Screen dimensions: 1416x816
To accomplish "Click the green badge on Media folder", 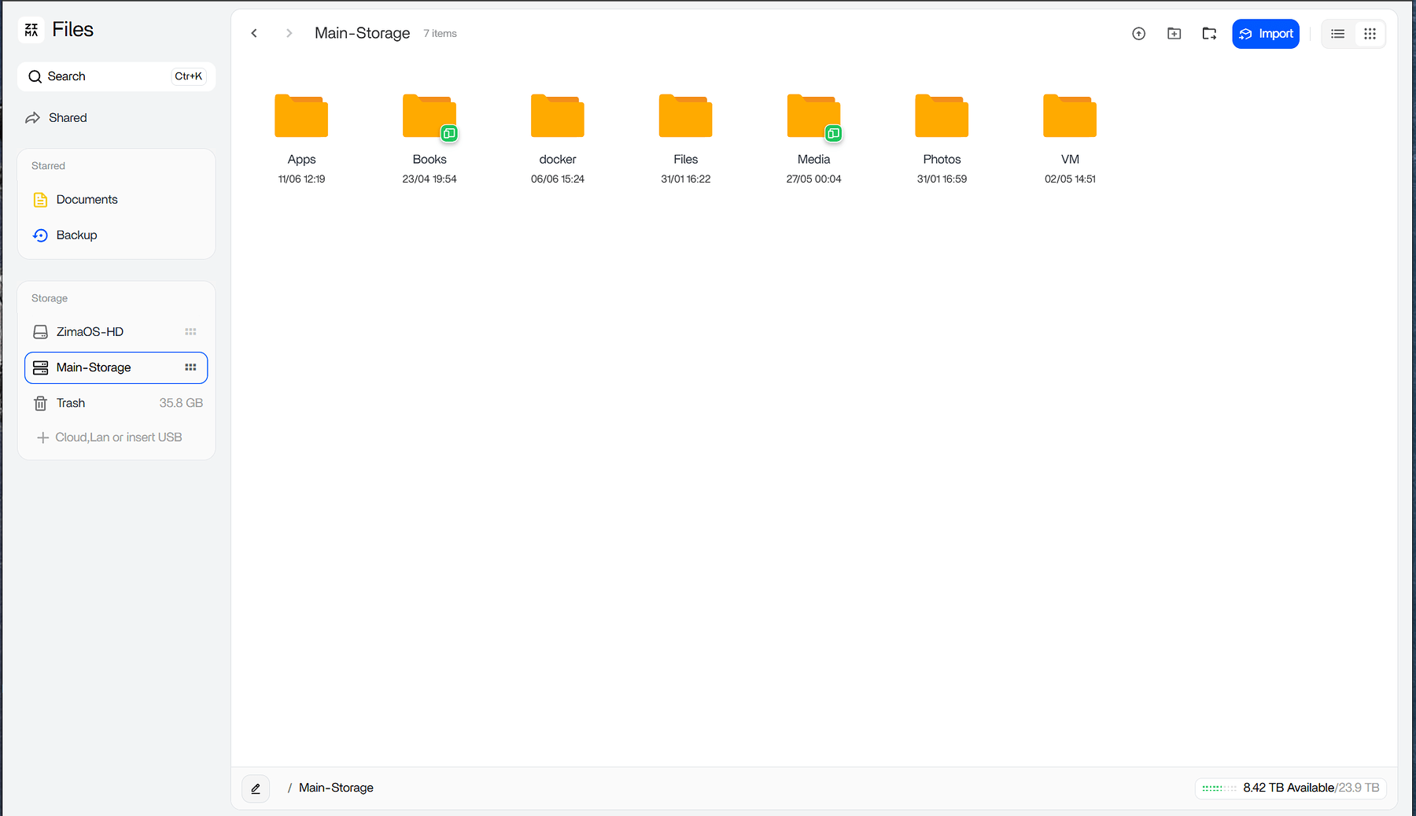I will [x=834, y=134].
